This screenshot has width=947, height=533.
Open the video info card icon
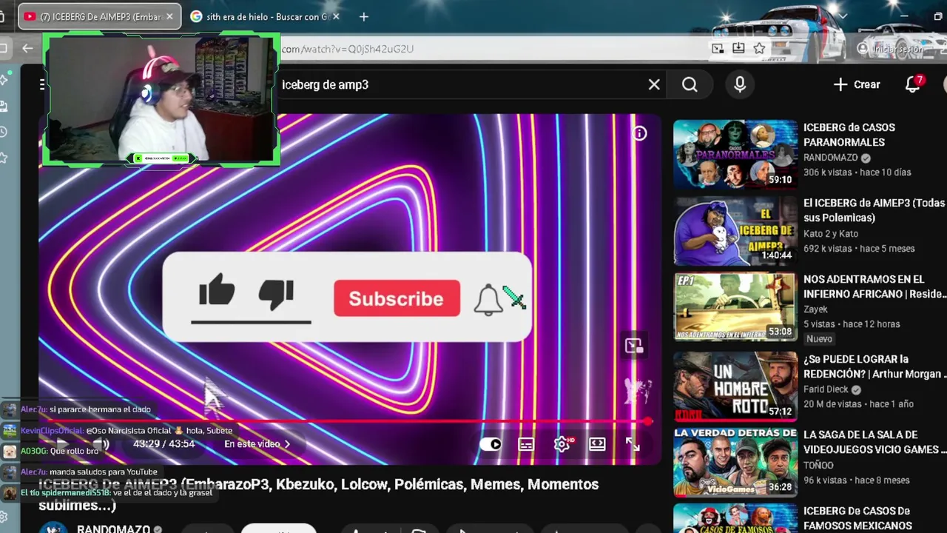639,133
